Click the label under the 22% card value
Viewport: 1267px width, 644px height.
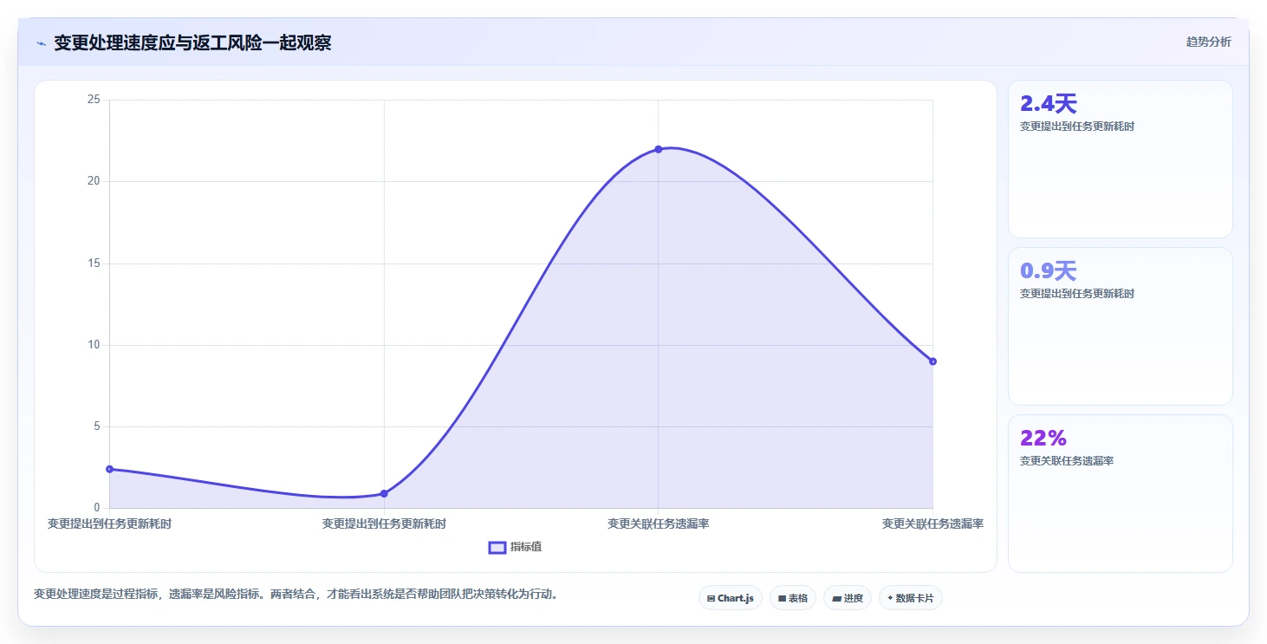(x=1067, y=461)
